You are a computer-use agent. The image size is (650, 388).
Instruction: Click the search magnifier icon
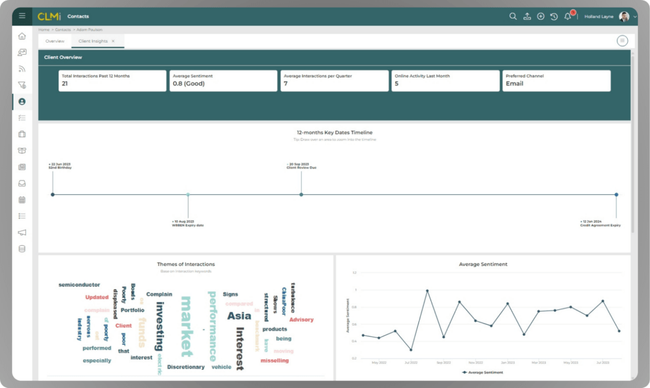(513, 16)
